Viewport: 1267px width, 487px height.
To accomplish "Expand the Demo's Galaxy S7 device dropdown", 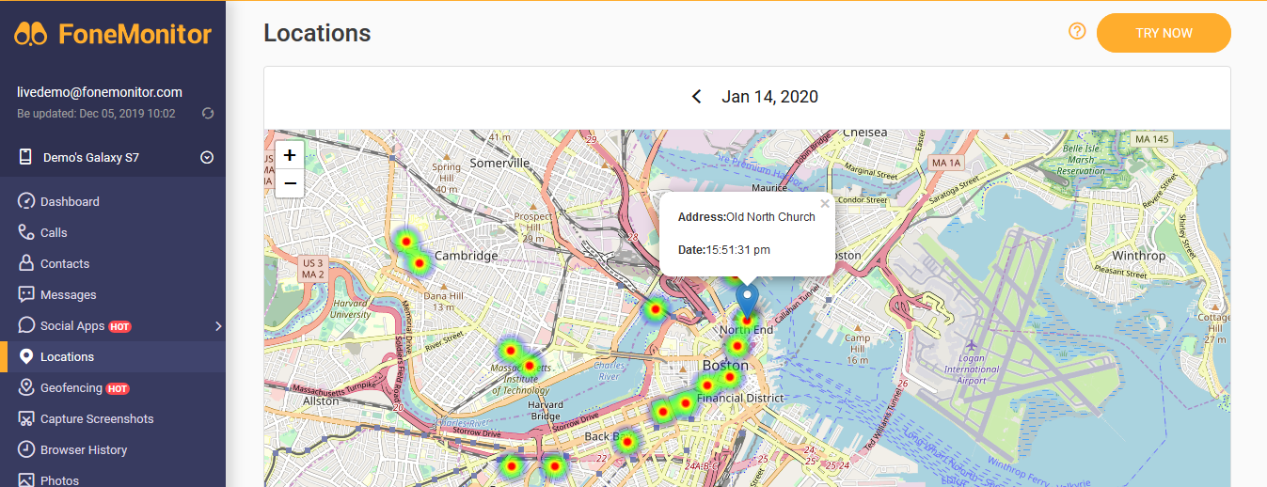I will tap(207, 157).
